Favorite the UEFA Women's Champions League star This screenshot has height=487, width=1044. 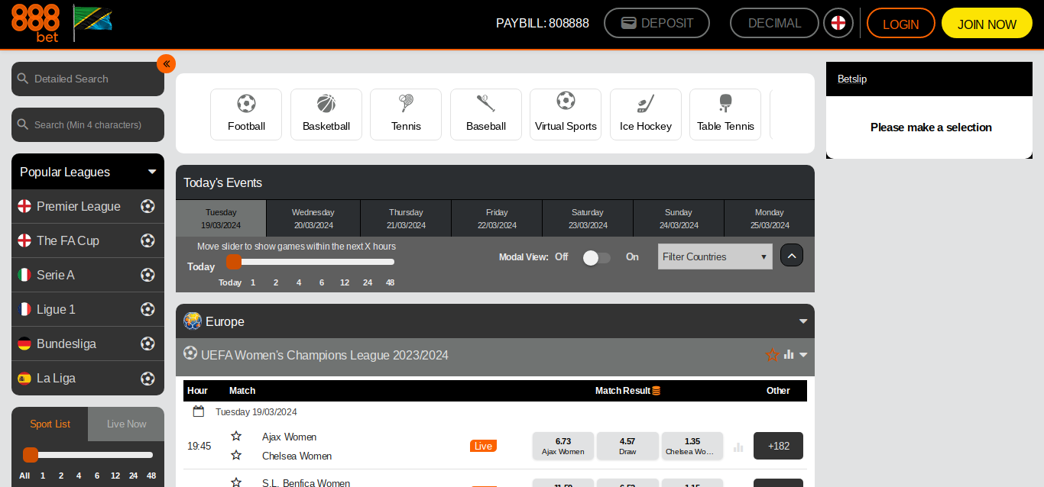tap(773, 355)
